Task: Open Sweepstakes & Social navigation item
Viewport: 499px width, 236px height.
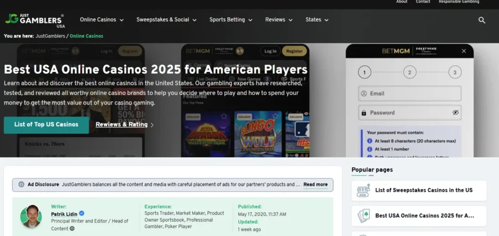Action: (162, 20)
